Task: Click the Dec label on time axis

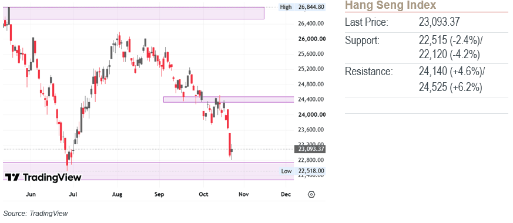Action: [x=286, y=195]
